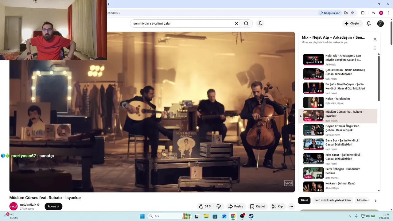Click taskbar search box Ara
Image resolution: width=393 pixels, height=221 pixels.
pos(169,216)
